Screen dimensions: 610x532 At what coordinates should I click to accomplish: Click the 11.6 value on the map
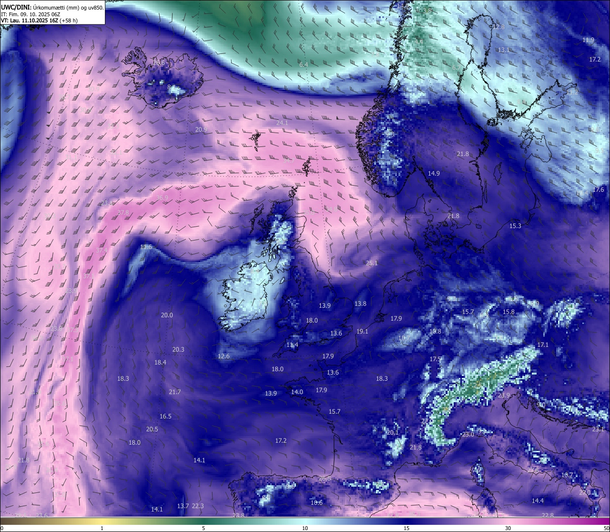(146, 247)
